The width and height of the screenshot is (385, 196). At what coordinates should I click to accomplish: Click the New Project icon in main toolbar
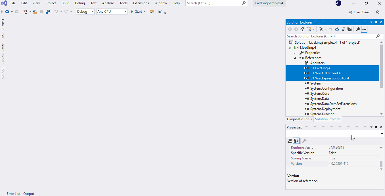pos(26,12)
